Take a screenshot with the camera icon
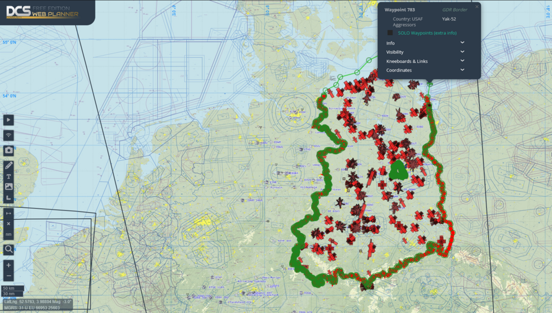This screenshot has height=313, width=552. tap(9, 150)
